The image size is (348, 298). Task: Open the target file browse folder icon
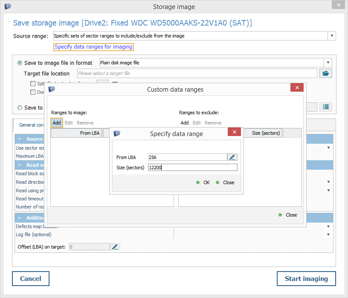pos(326,73)
